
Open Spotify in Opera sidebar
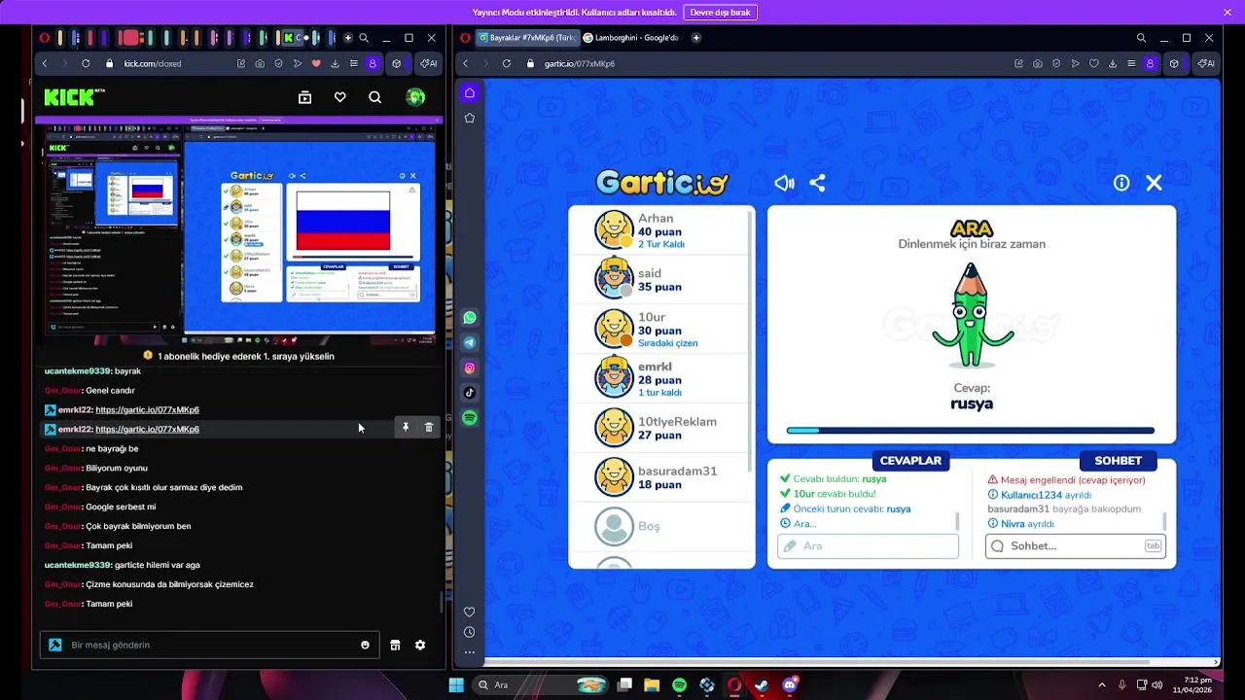pos(470,418)
